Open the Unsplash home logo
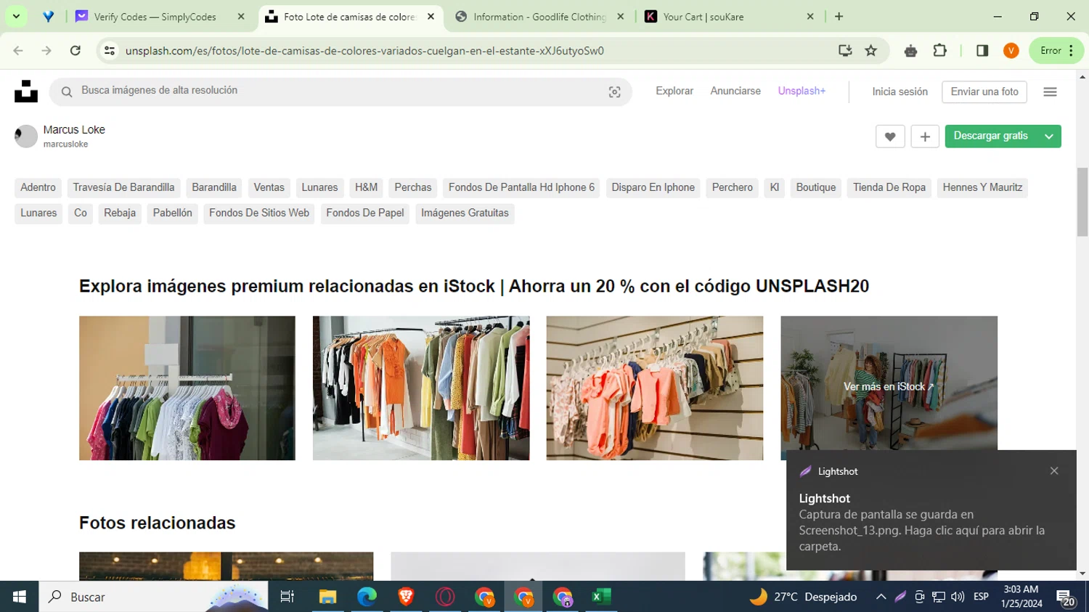The image size is (1089, 612). [x=26, y=91]
